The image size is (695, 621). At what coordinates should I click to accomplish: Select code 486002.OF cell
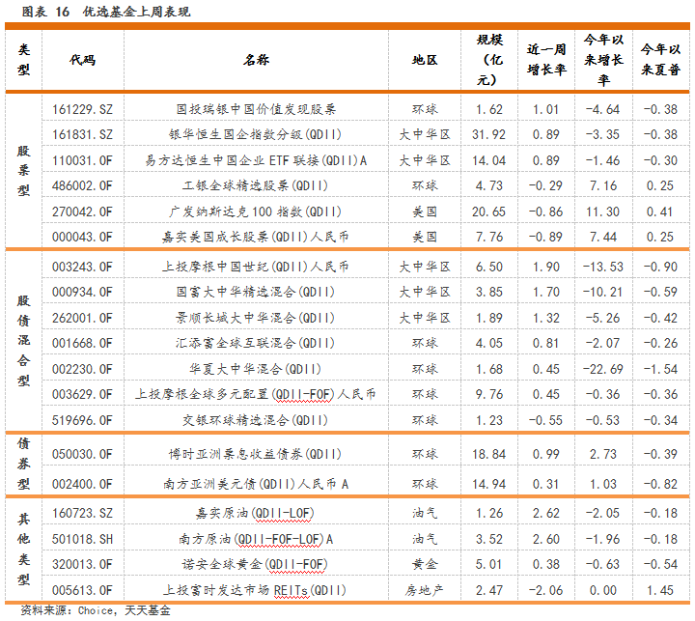point(82,185)
